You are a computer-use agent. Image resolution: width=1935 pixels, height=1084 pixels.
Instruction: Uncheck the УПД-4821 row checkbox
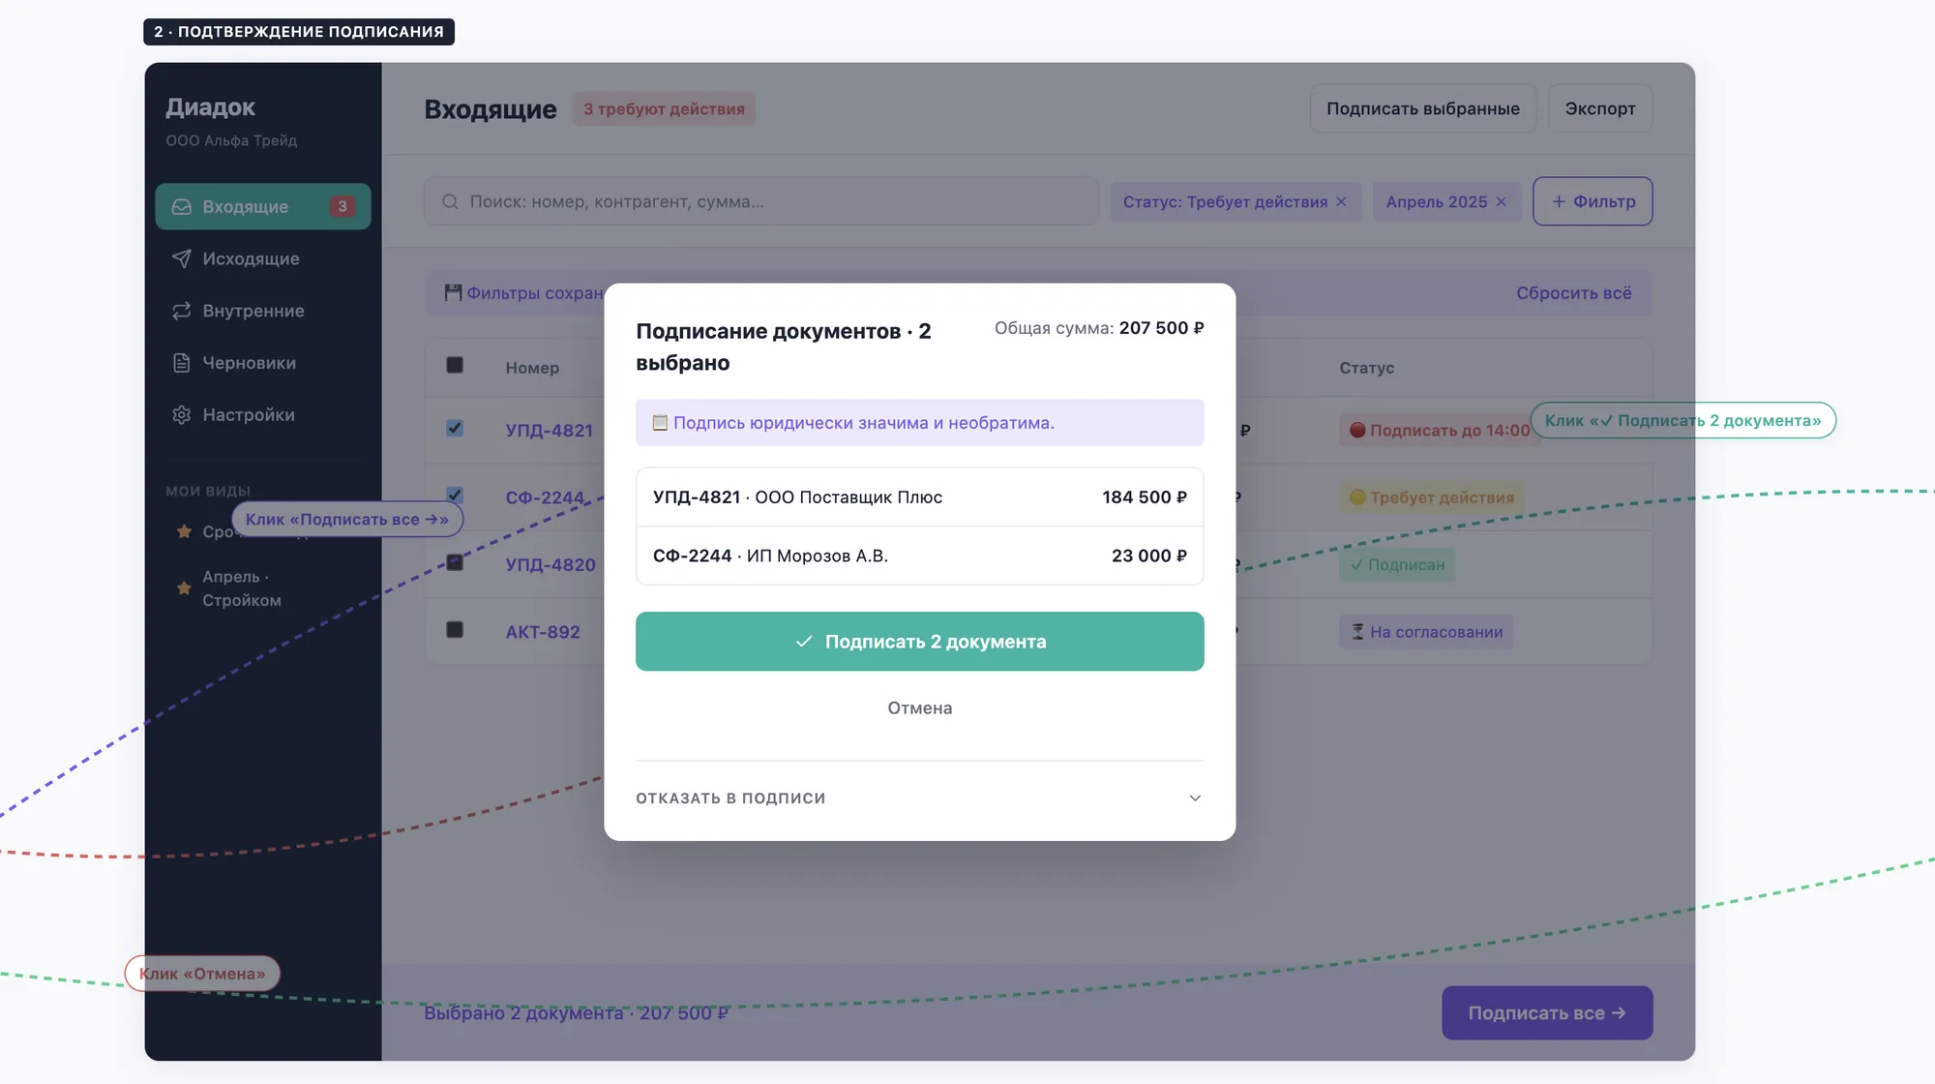(455, 428)
